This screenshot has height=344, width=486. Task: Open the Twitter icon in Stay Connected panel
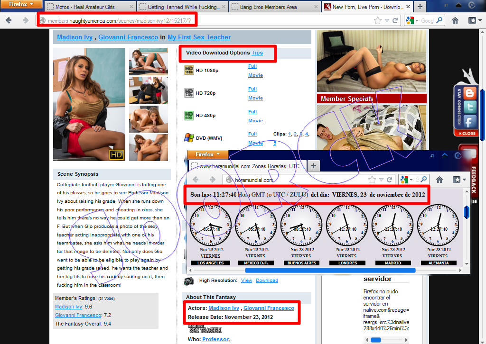click(x=470, y=108)
